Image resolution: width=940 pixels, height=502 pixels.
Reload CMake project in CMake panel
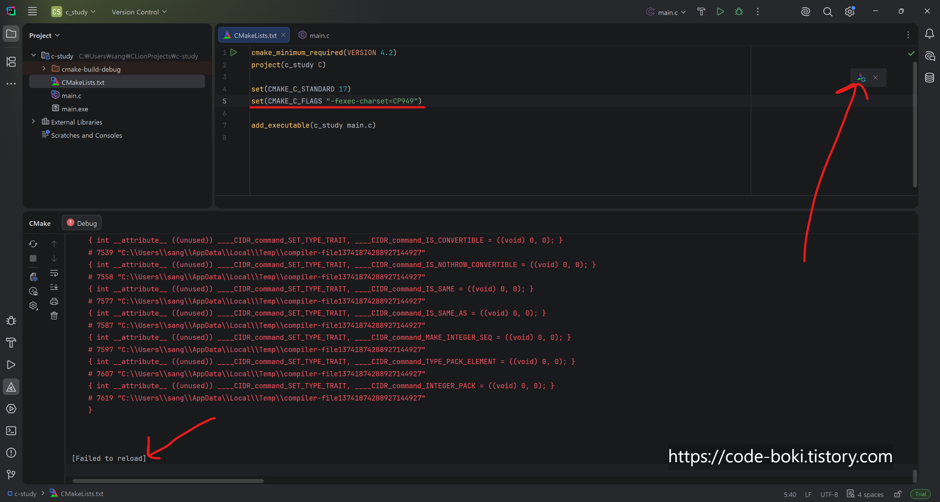click(x=33, y=244)
